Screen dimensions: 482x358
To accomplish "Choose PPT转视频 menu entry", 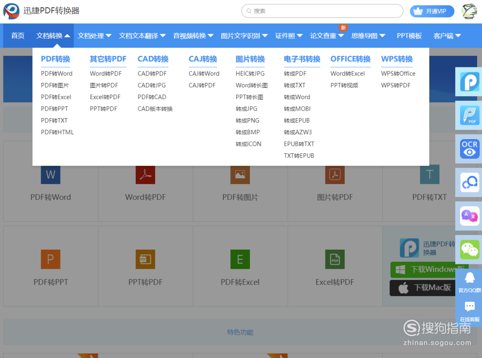I will [344, 85].
